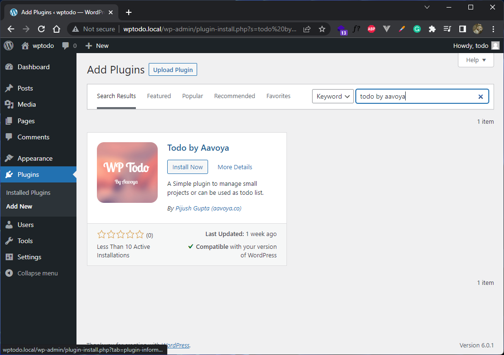Open the grey V-shaped extension icon
The height and width of the screenshot is (355, 504).
(x=387, y=29)
